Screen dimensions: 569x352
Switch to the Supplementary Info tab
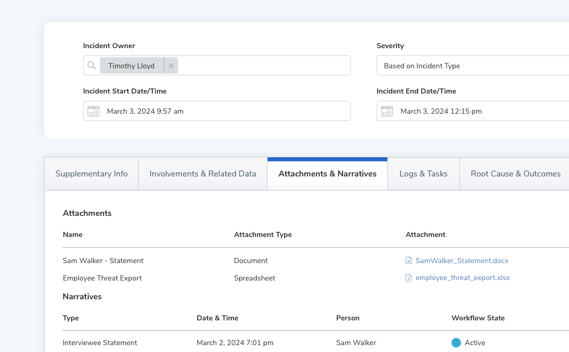point(91,174)
